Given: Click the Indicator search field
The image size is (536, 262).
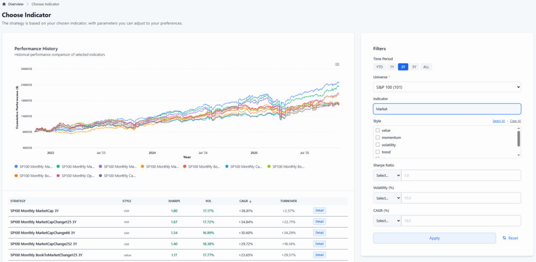Looking at the screenshot, I should tap(446, 109).
